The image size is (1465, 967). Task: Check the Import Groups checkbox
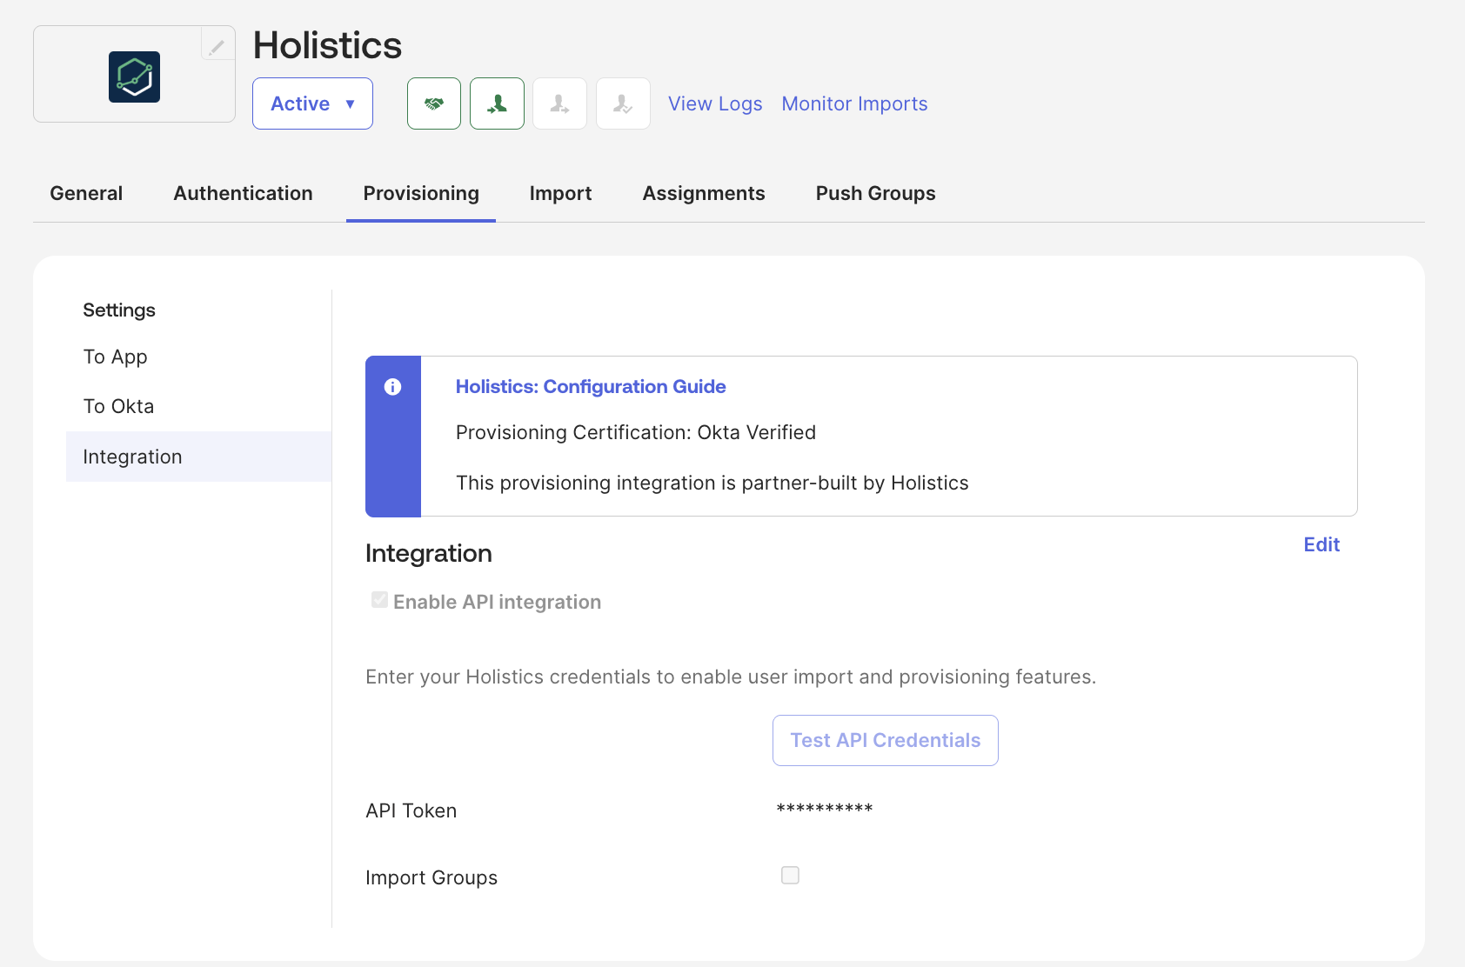[x=790, y=875]
